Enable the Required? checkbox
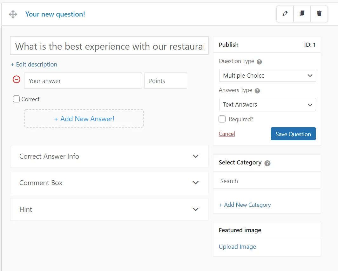 click(x=222, y=119)
